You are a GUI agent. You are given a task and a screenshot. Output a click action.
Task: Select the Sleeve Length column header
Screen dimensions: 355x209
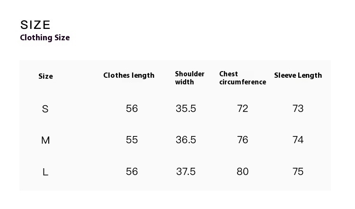298,75
